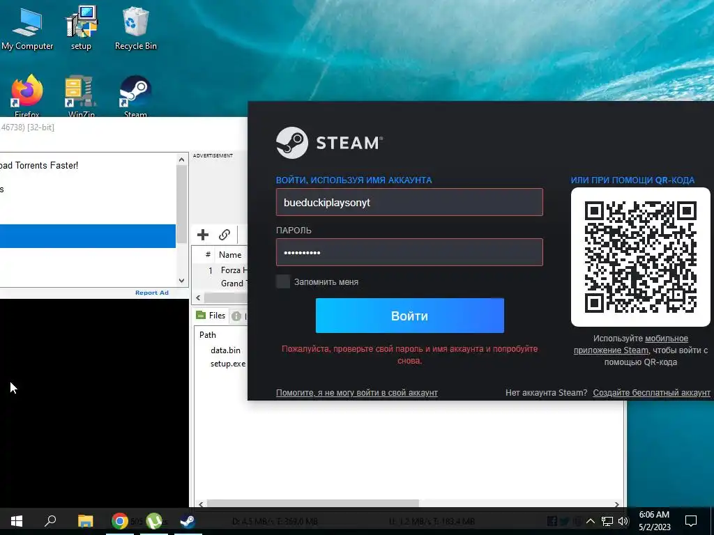The height and width of the screenshot is (535, 714).
Task: Select data.bin in Files list
Action: point(225,350)
